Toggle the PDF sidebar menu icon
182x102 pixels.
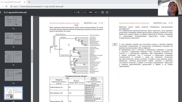(x=1, y=12)
